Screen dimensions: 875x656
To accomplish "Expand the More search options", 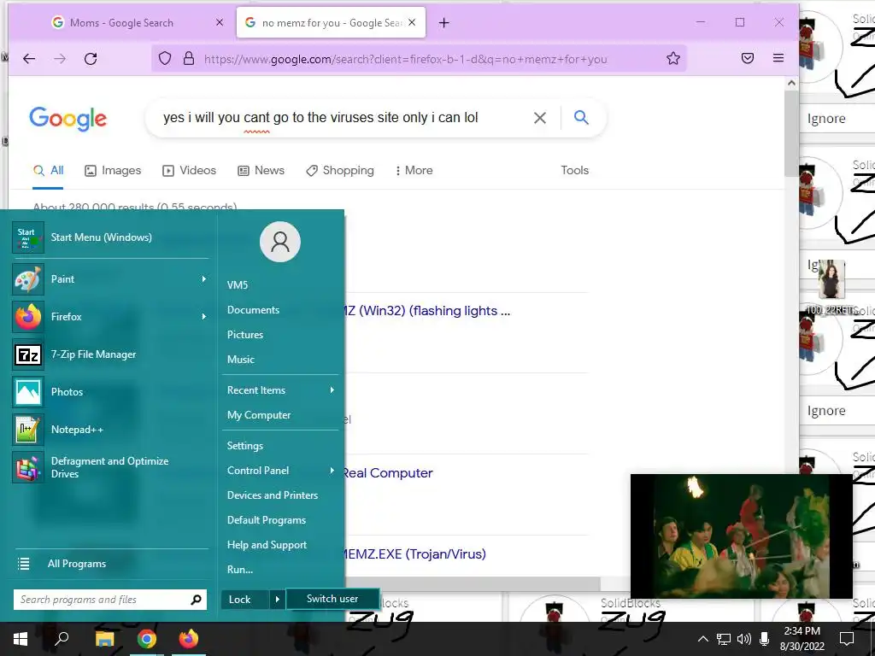I will pos(414,171).
